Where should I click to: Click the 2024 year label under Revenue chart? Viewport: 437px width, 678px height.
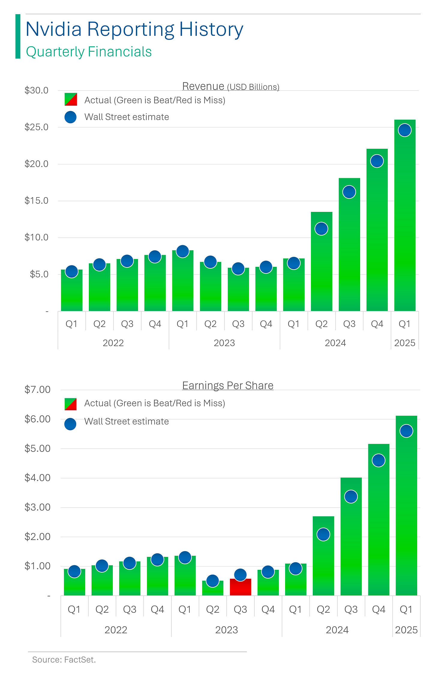[335, 343]
